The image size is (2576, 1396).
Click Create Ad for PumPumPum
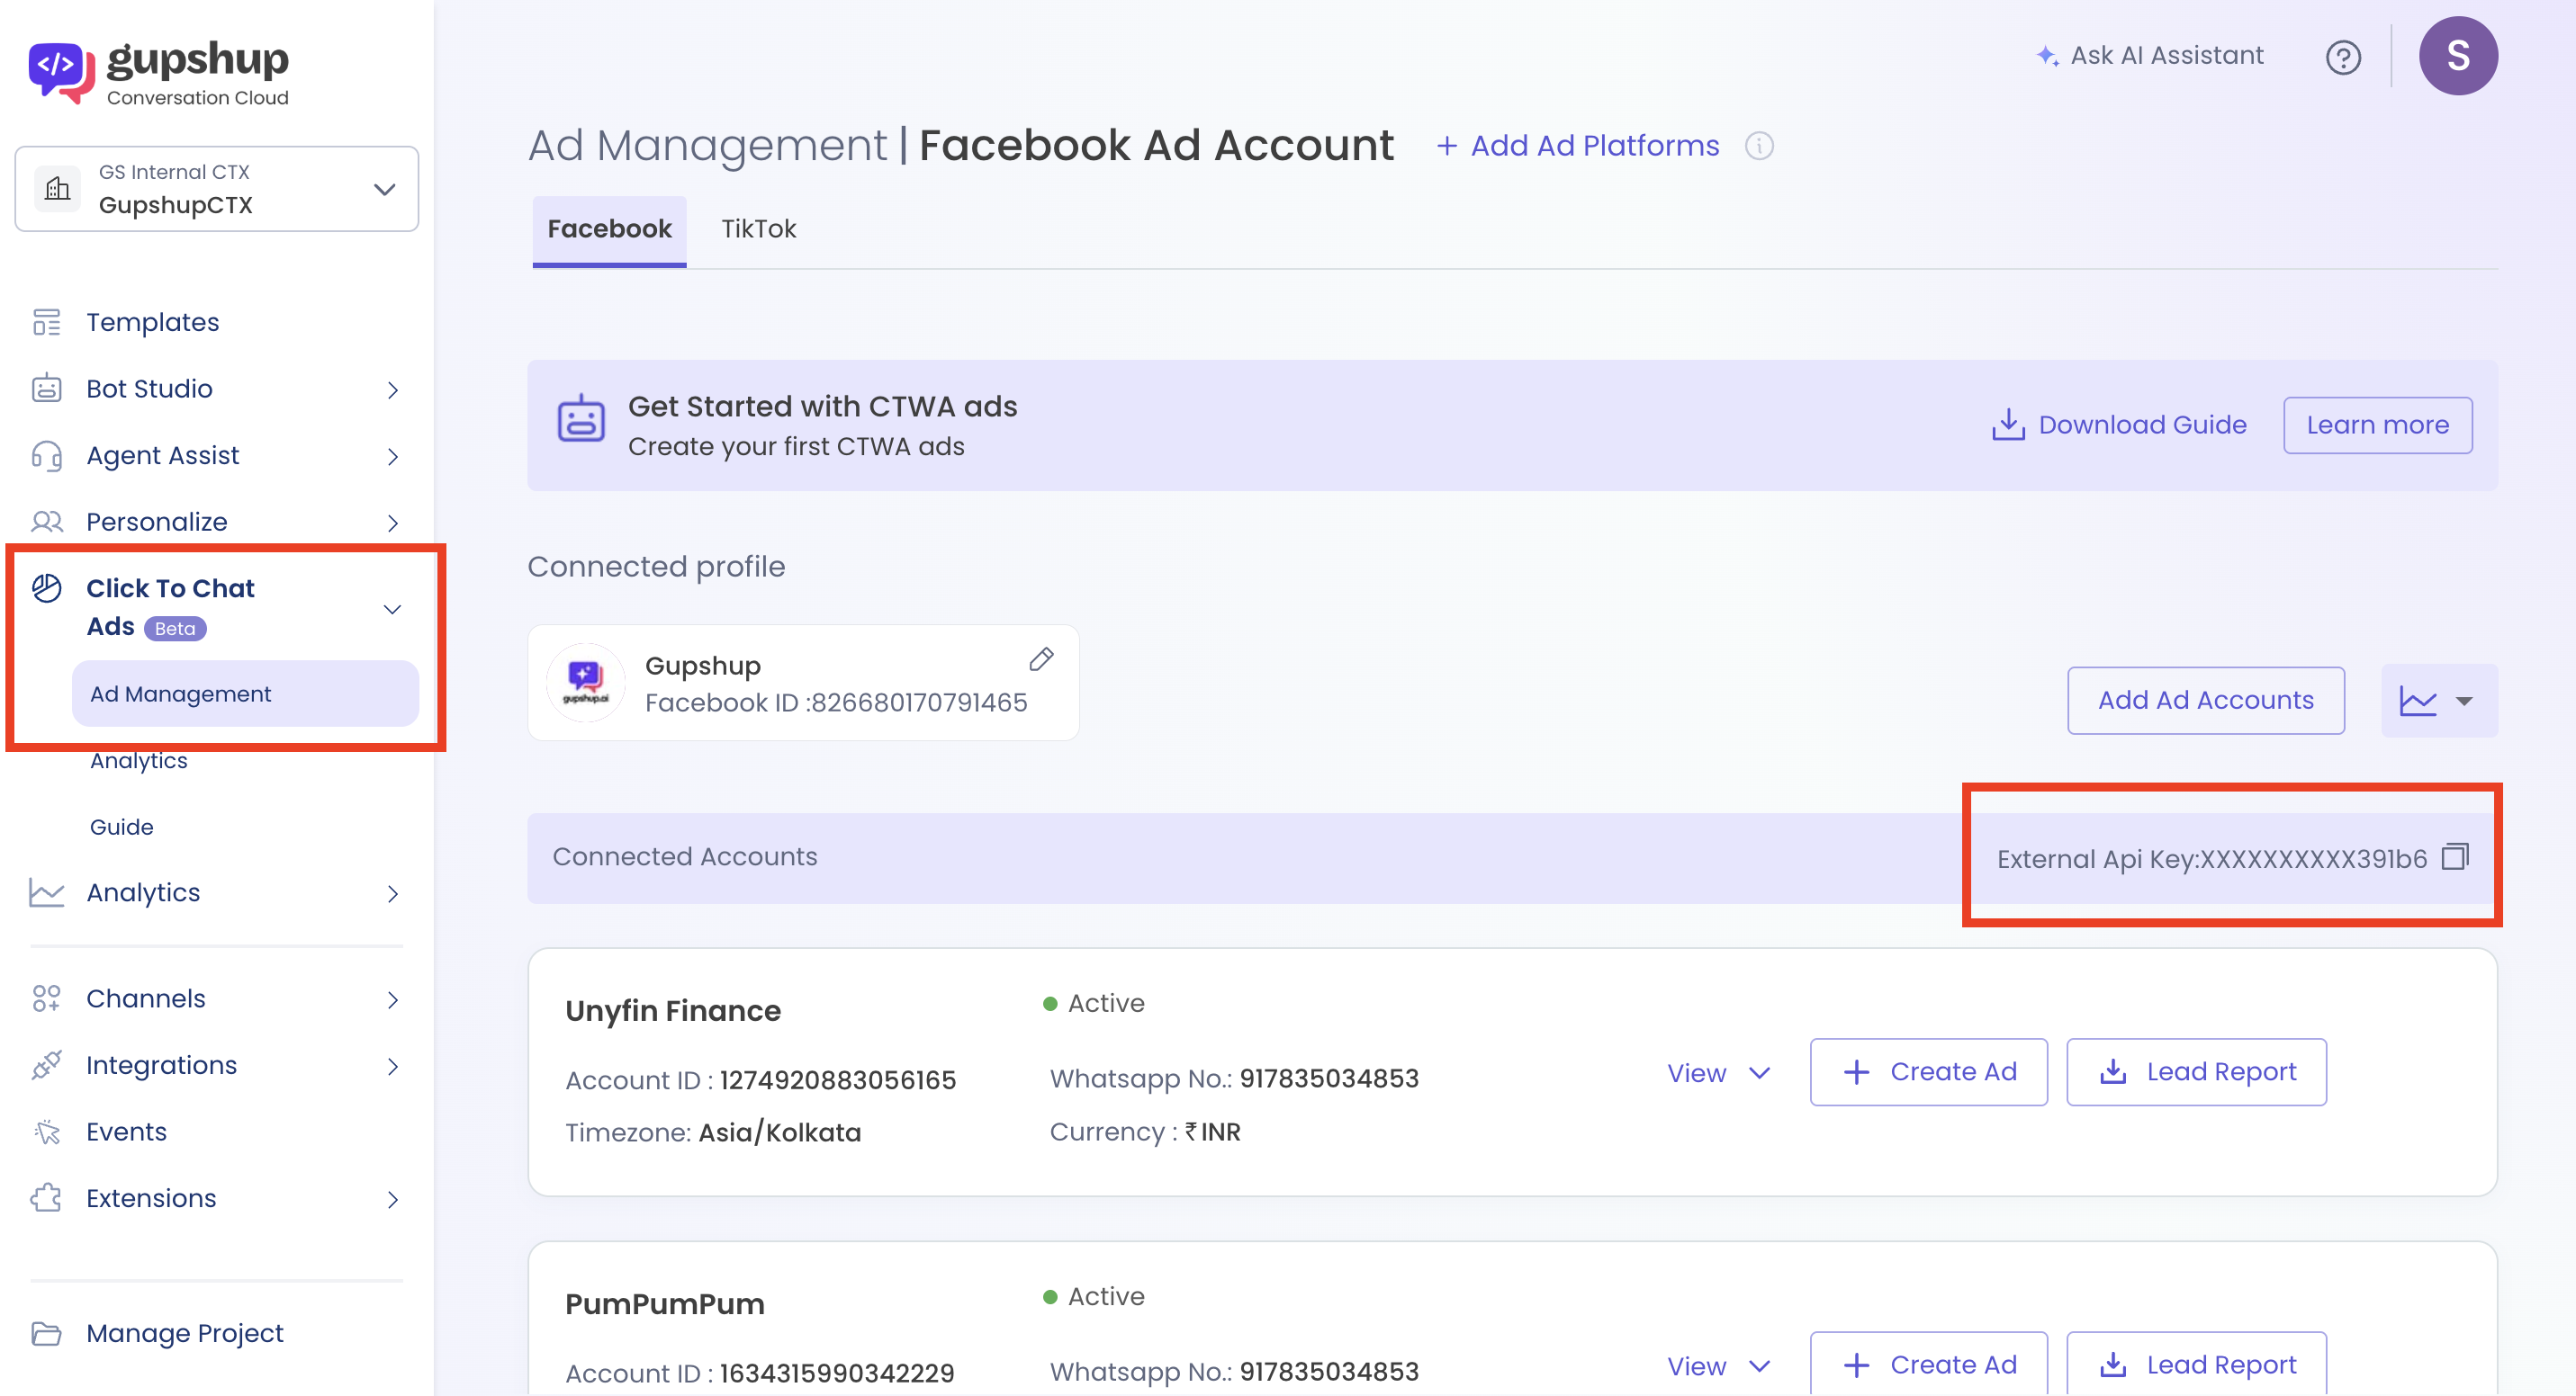(x=1928, y=1365)
